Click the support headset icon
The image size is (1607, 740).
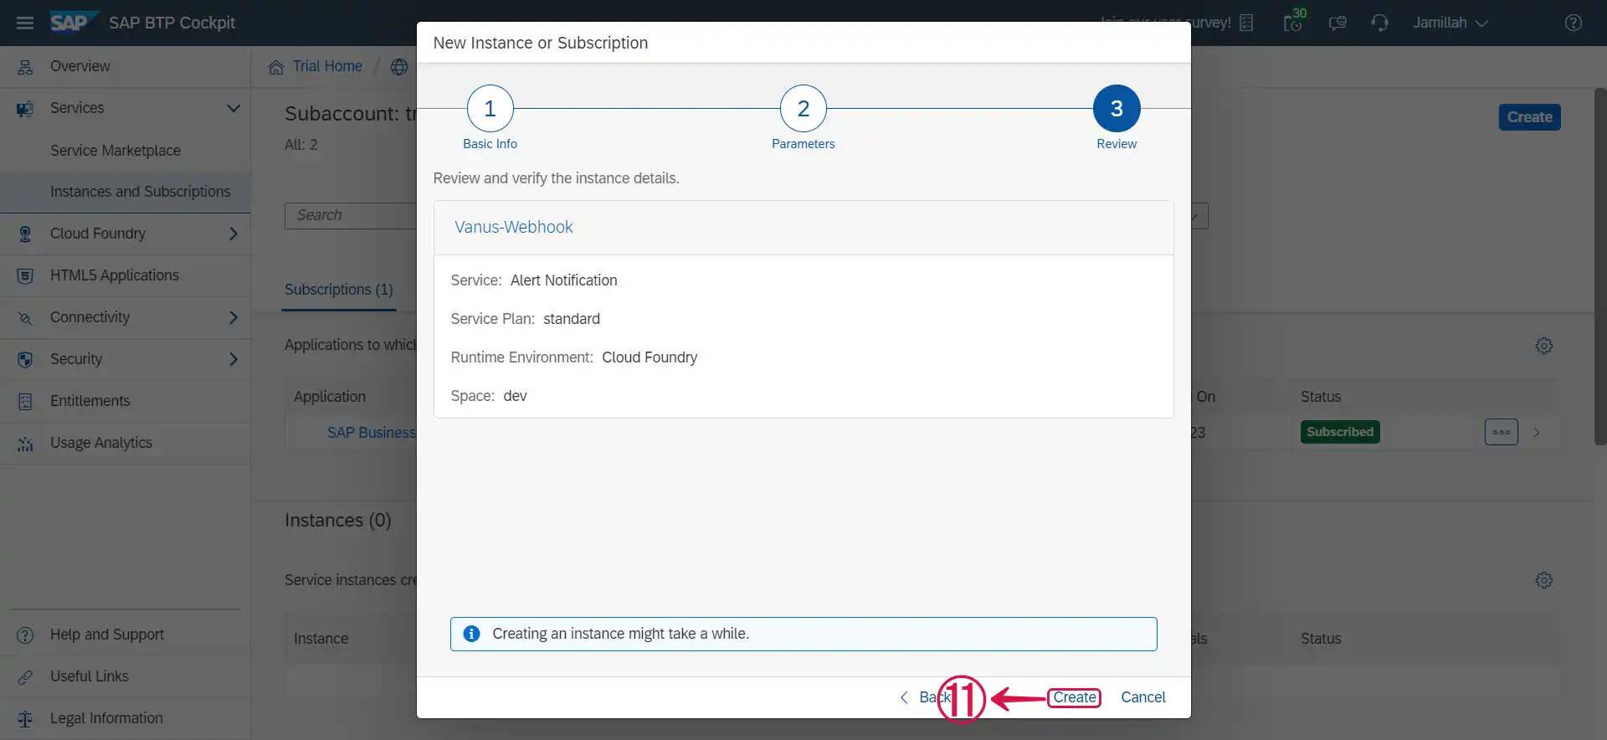(1380, 23)
